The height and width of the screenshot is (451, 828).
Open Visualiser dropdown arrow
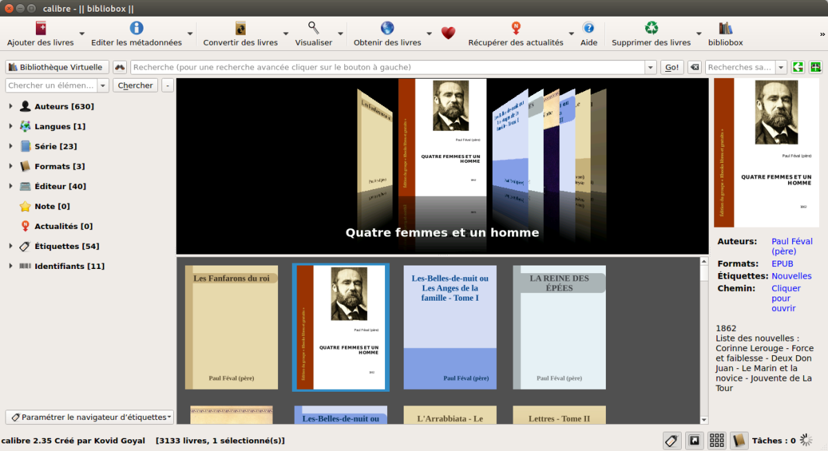click(340, 33)
